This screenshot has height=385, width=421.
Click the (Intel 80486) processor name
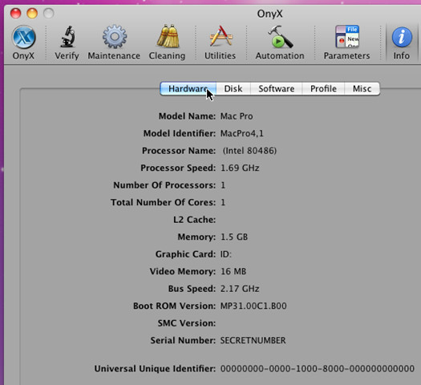[249, 151]
